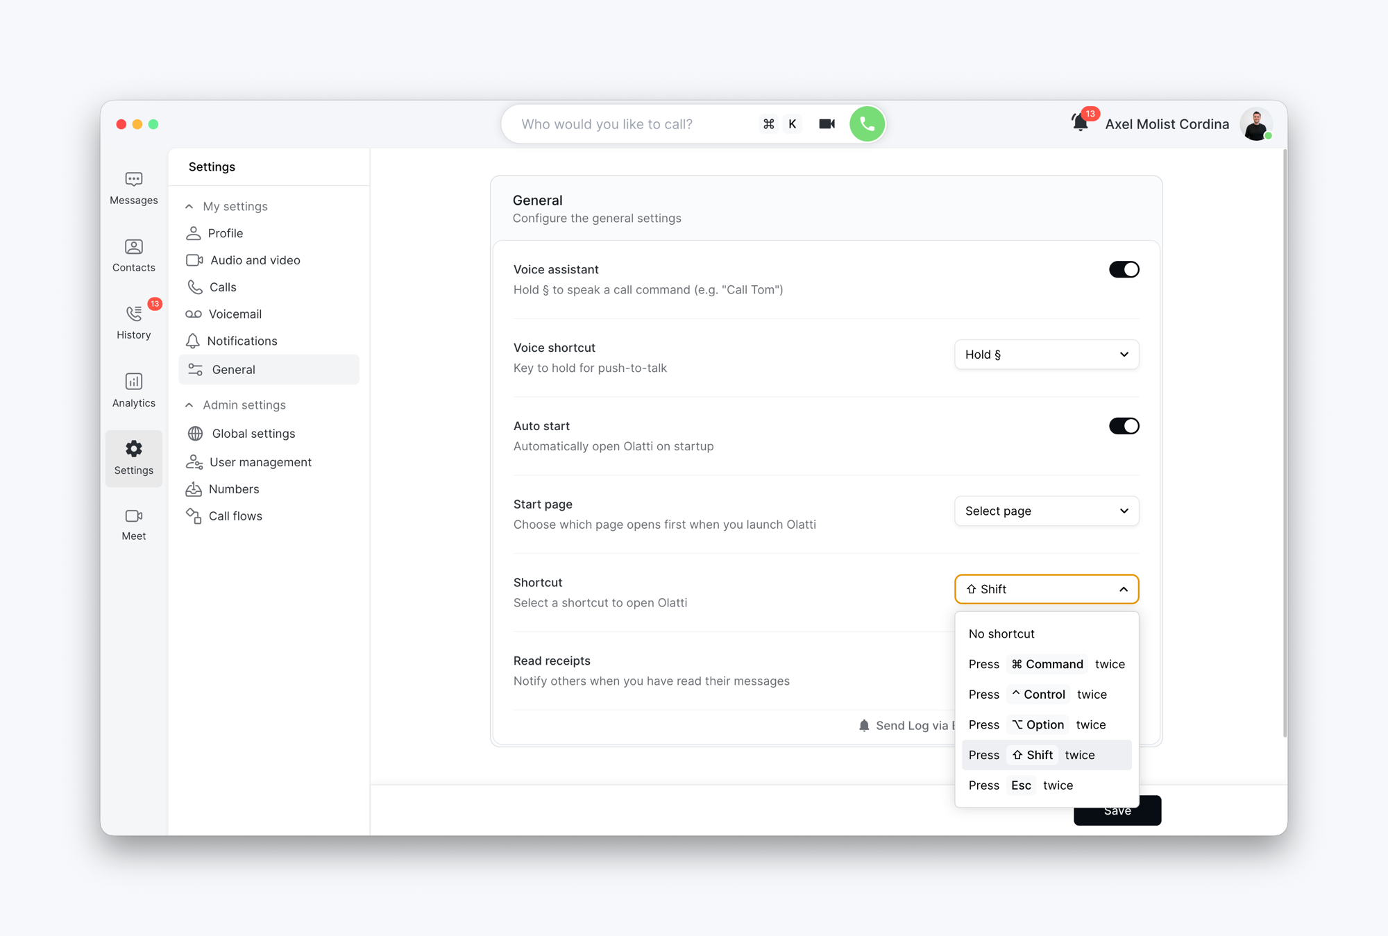Click the vertical scrollbar on right
This screenshot has height=936, width=1388.
tap(1285, 444)
